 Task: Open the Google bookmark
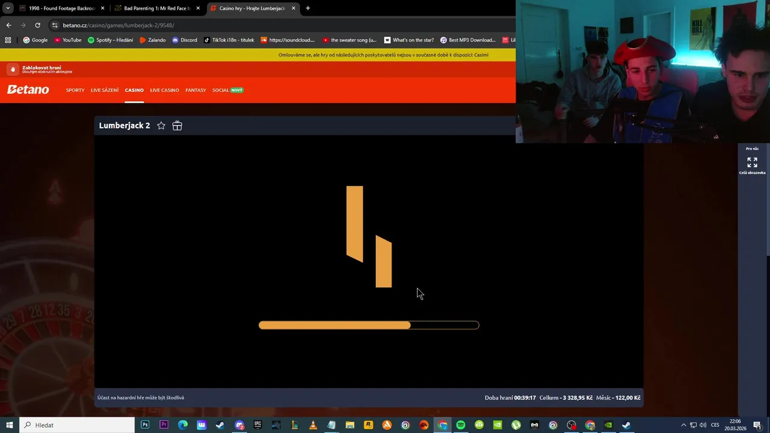click(35, 40)
